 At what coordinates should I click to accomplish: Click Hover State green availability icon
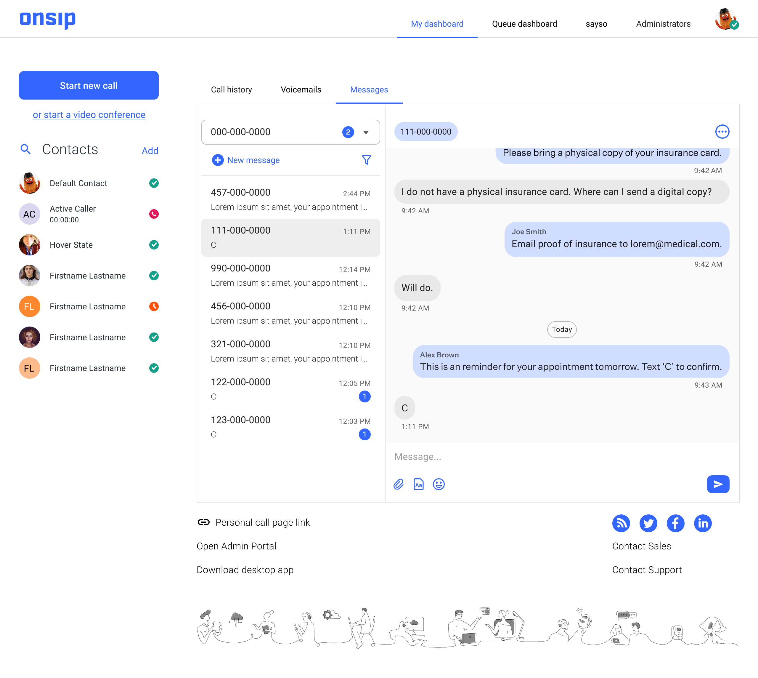154,245
